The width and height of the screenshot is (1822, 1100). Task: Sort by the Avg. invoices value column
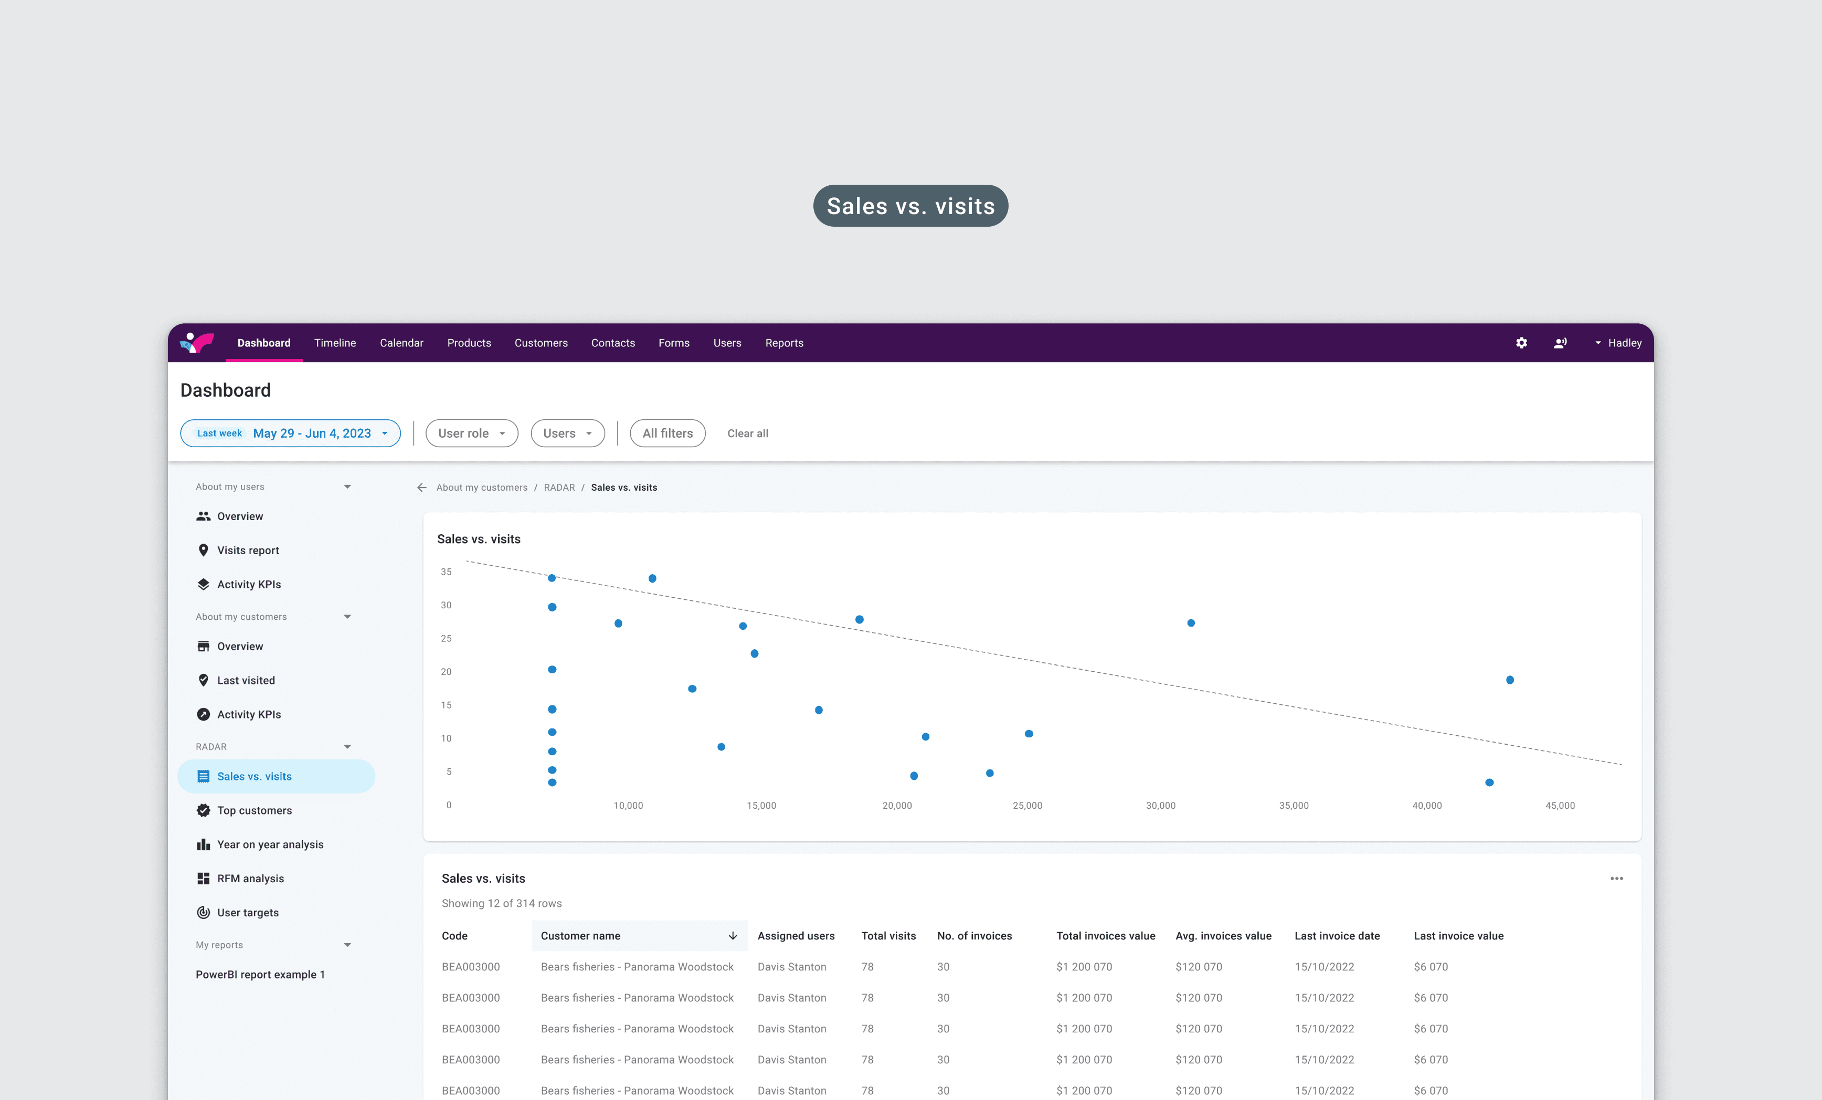click(x=1223, y=936)
